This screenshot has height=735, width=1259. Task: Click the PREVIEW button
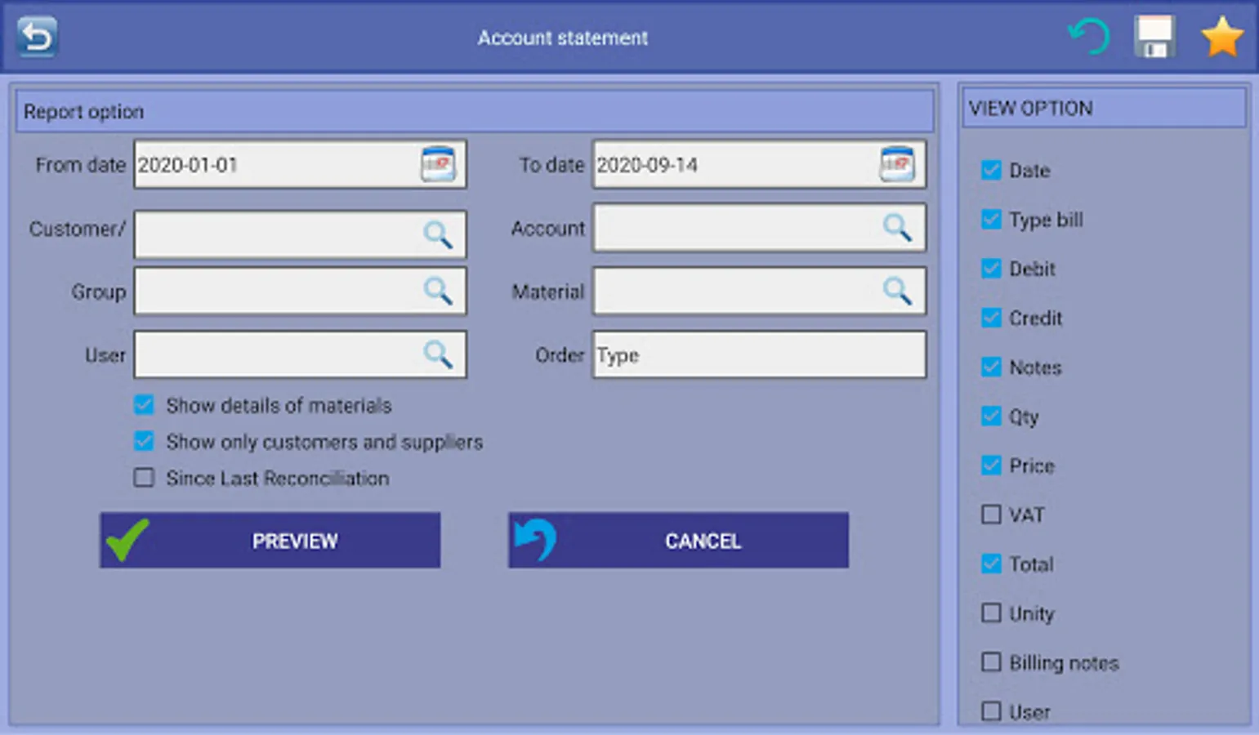[x=270, y=541]
